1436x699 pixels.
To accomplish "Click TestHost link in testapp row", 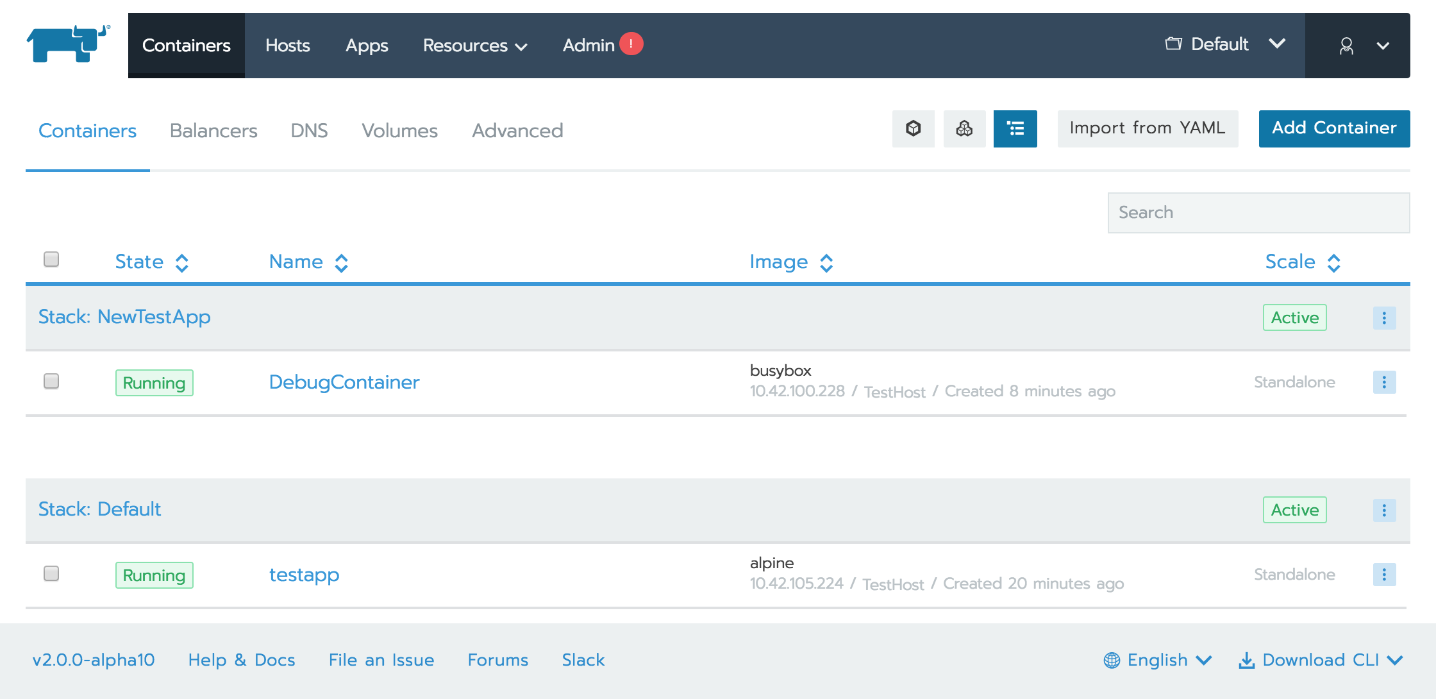I will (893, 584).
